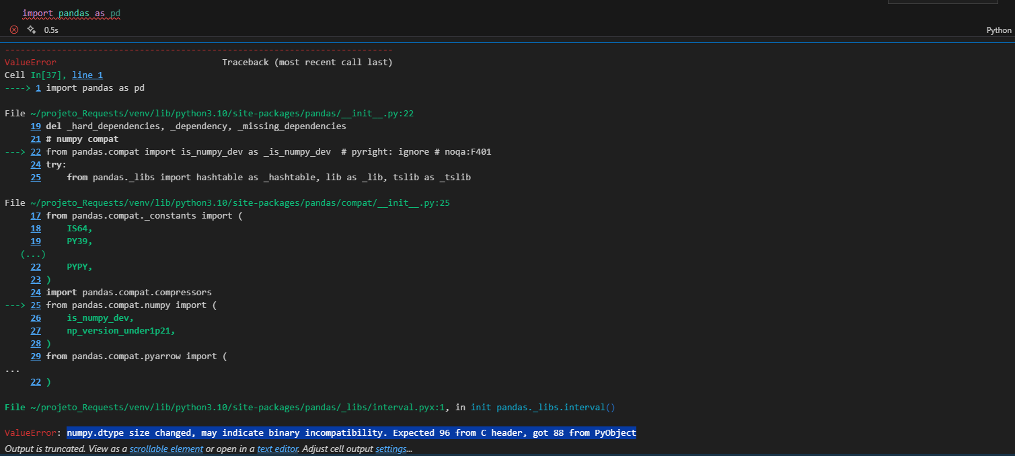Open line link 17 for 'from pandas.compat._constants import'
Viewport: 1015px width, 456px height.
tap(36, 216)
